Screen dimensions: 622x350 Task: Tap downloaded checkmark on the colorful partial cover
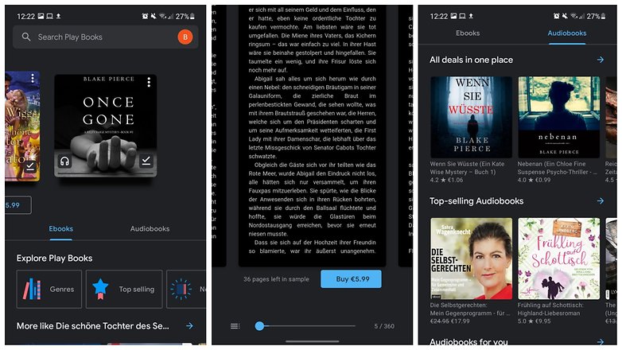[x=30, y=166]
